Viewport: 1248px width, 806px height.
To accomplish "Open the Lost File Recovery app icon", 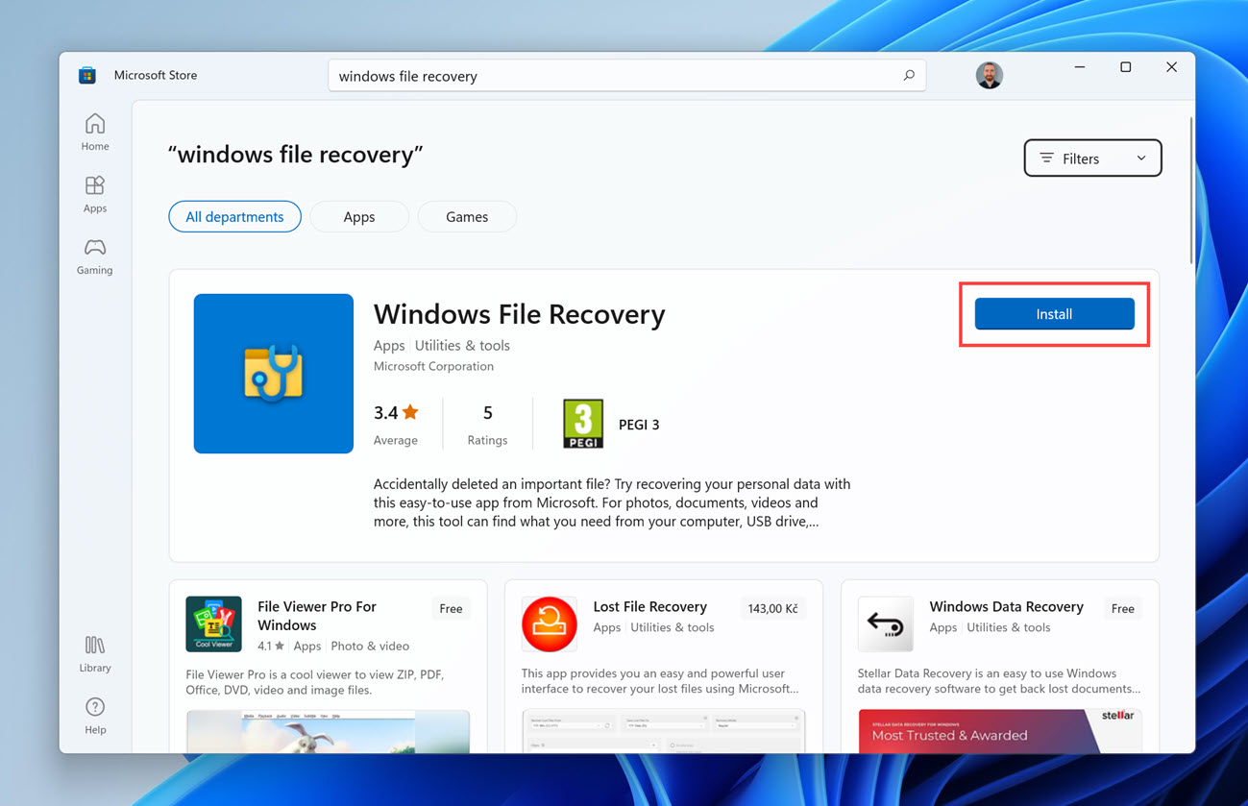I will point(550,624).
